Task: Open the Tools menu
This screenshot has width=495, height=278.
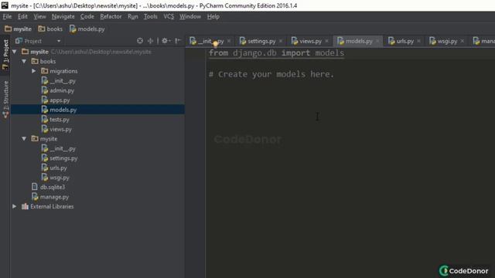Action: coord(151,16)
